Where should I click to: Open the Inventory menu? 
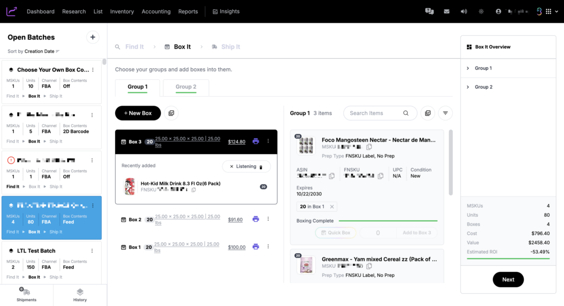122,12
